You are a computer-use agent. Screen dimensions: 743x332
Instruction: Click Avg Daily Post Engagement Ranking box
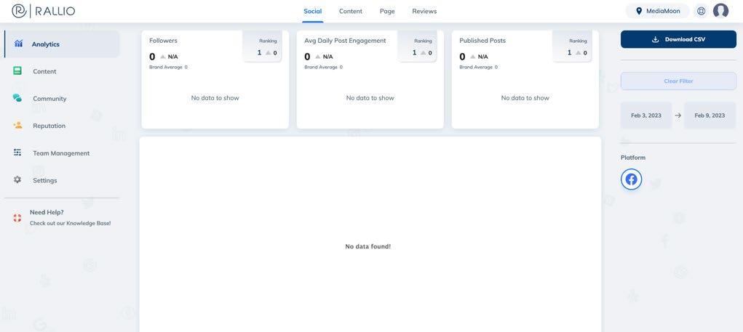click(417, 46)
